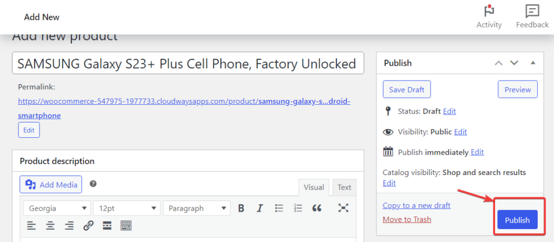Move the product to Trash
This screenshot has width=554, height=242.
coord(407,219)
